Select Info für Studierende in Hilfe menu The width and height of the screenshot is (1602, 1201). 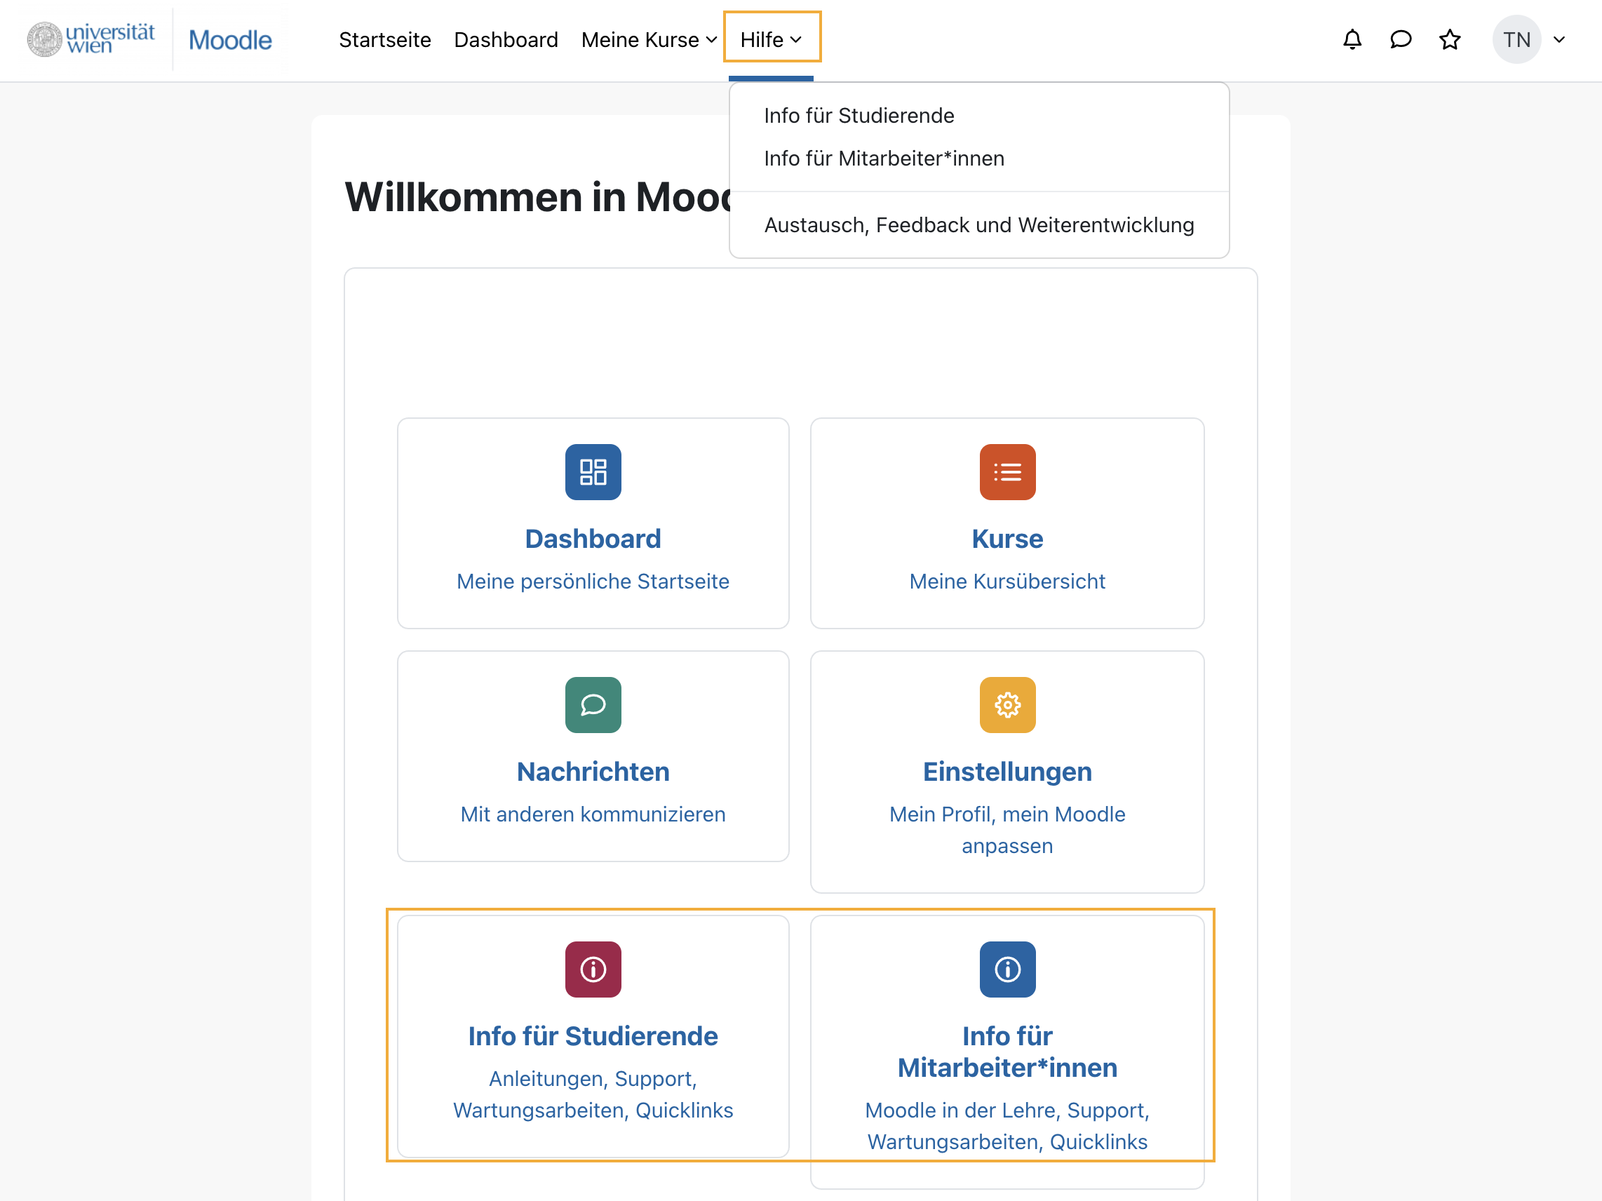[859, 116]
